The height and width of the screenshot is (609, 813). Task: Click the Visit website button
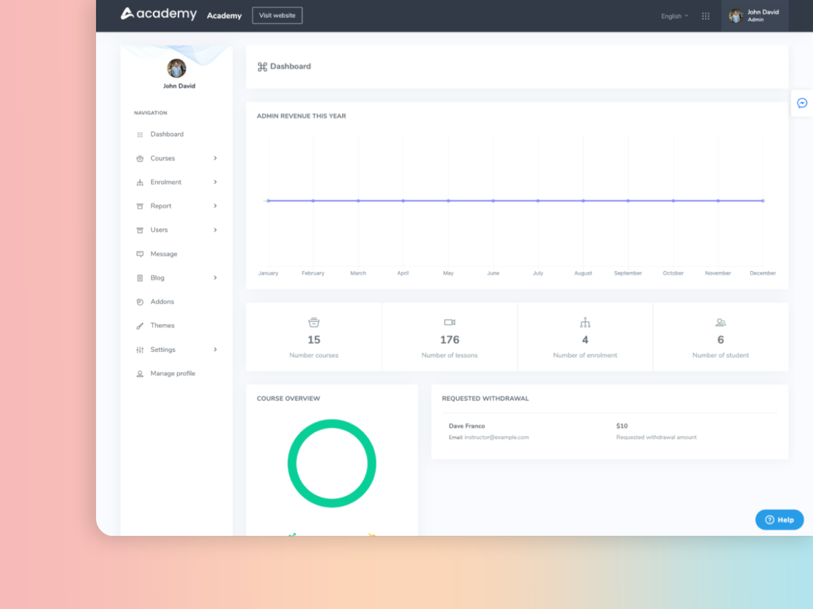coord(277,15)
